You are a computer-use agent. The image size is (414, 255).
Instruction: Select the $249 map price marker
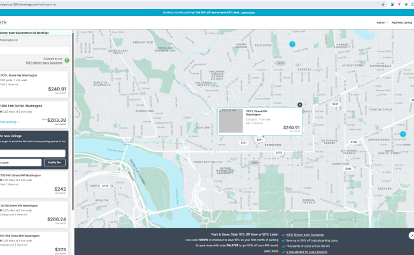point(348,168)
